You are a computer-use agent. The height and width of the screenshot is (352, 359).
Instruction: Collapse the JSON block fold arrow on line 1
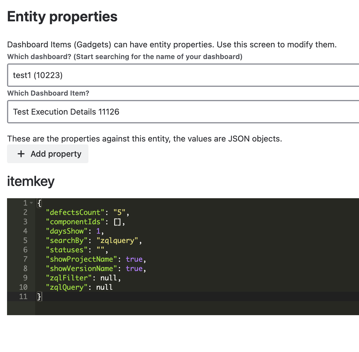[x=32, y=202]
